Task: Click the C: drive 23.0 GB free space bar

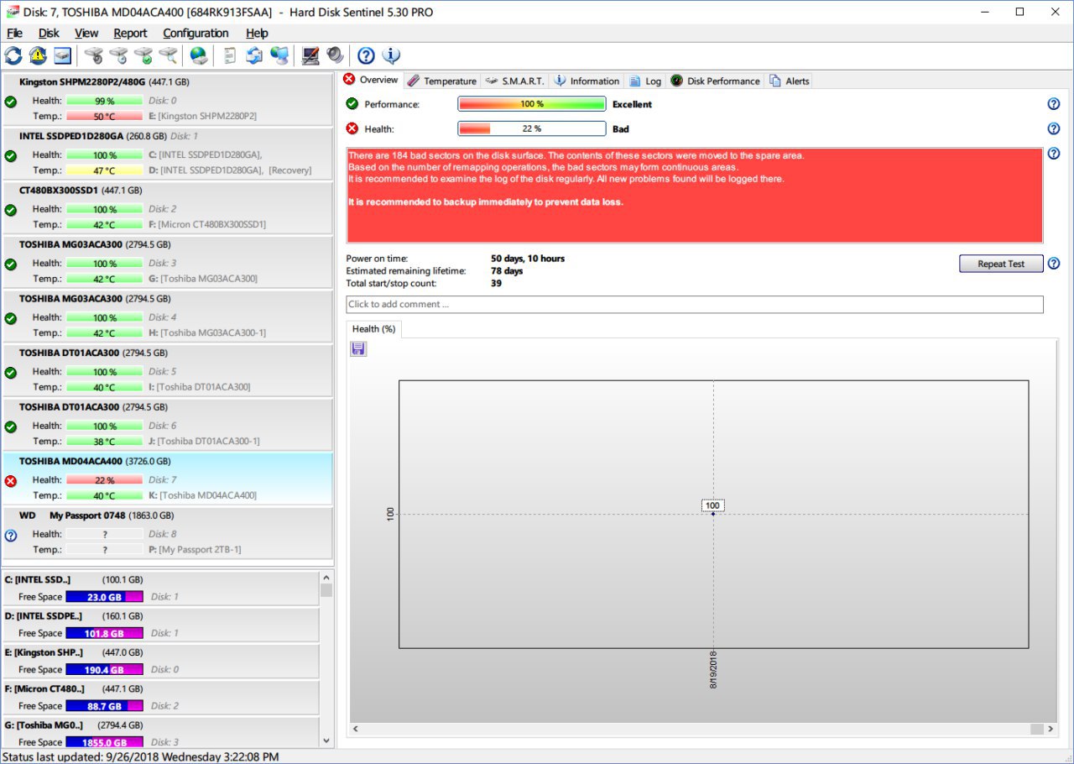Action: pos(104,597)
